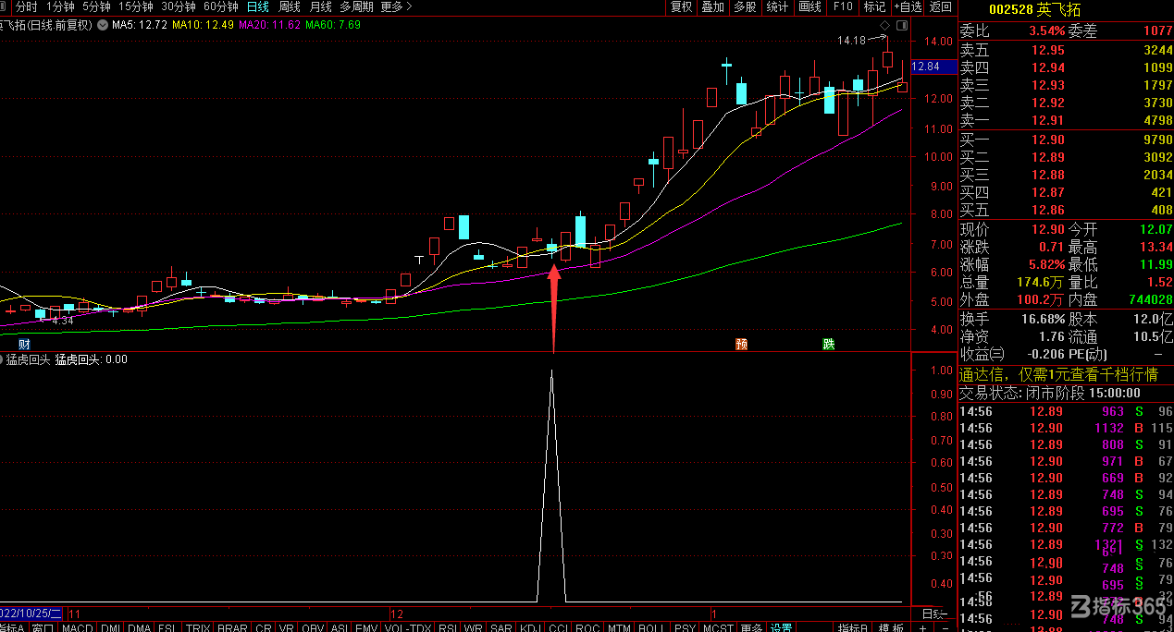Select the EMV indicator tab
Screen dimensions: 1174x632
click(x=366, y=627)
